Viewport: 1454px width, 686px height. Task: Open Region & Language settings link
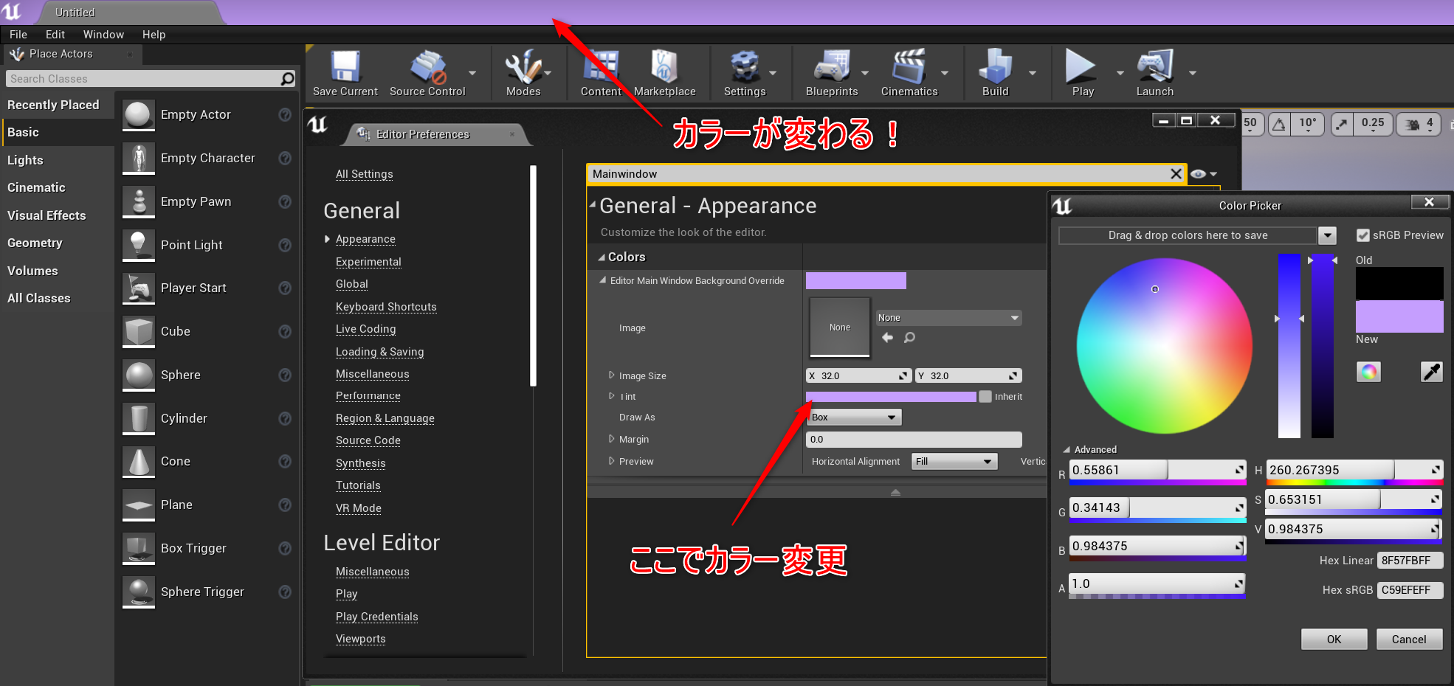(x=385, y=418)
